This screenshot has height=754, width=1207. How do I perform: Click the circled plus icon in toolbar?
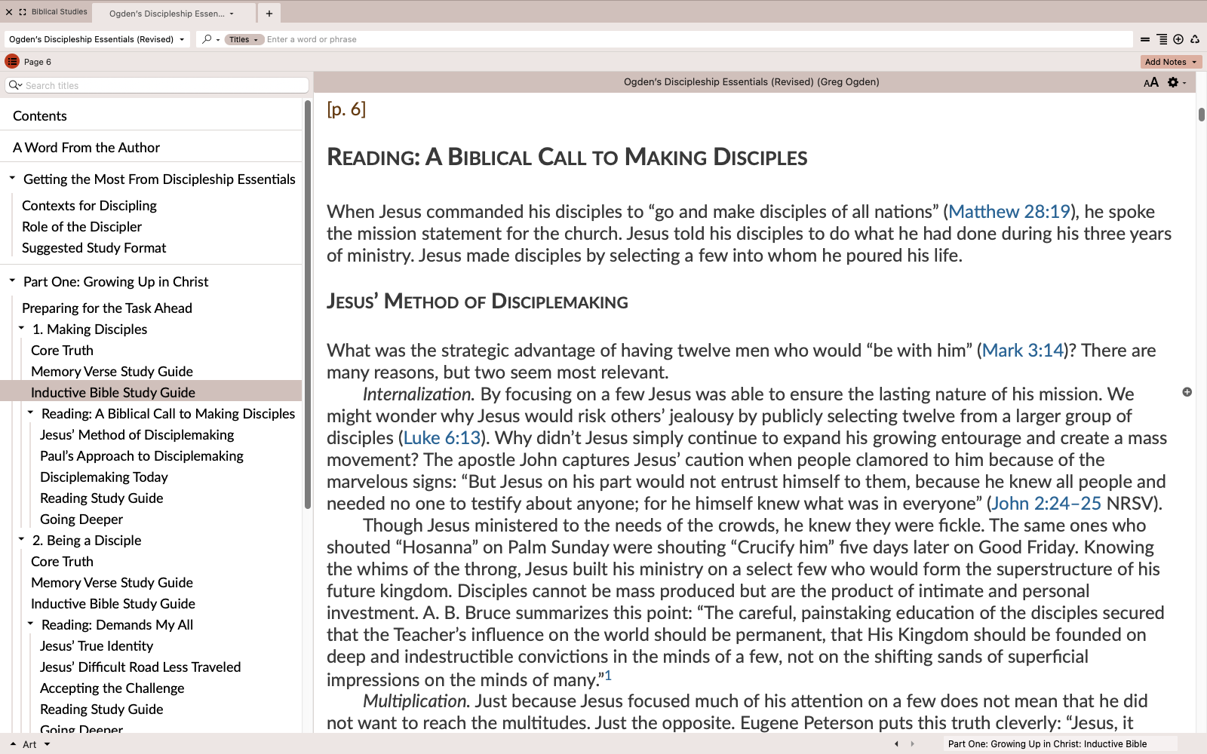tap(1178, 39)
